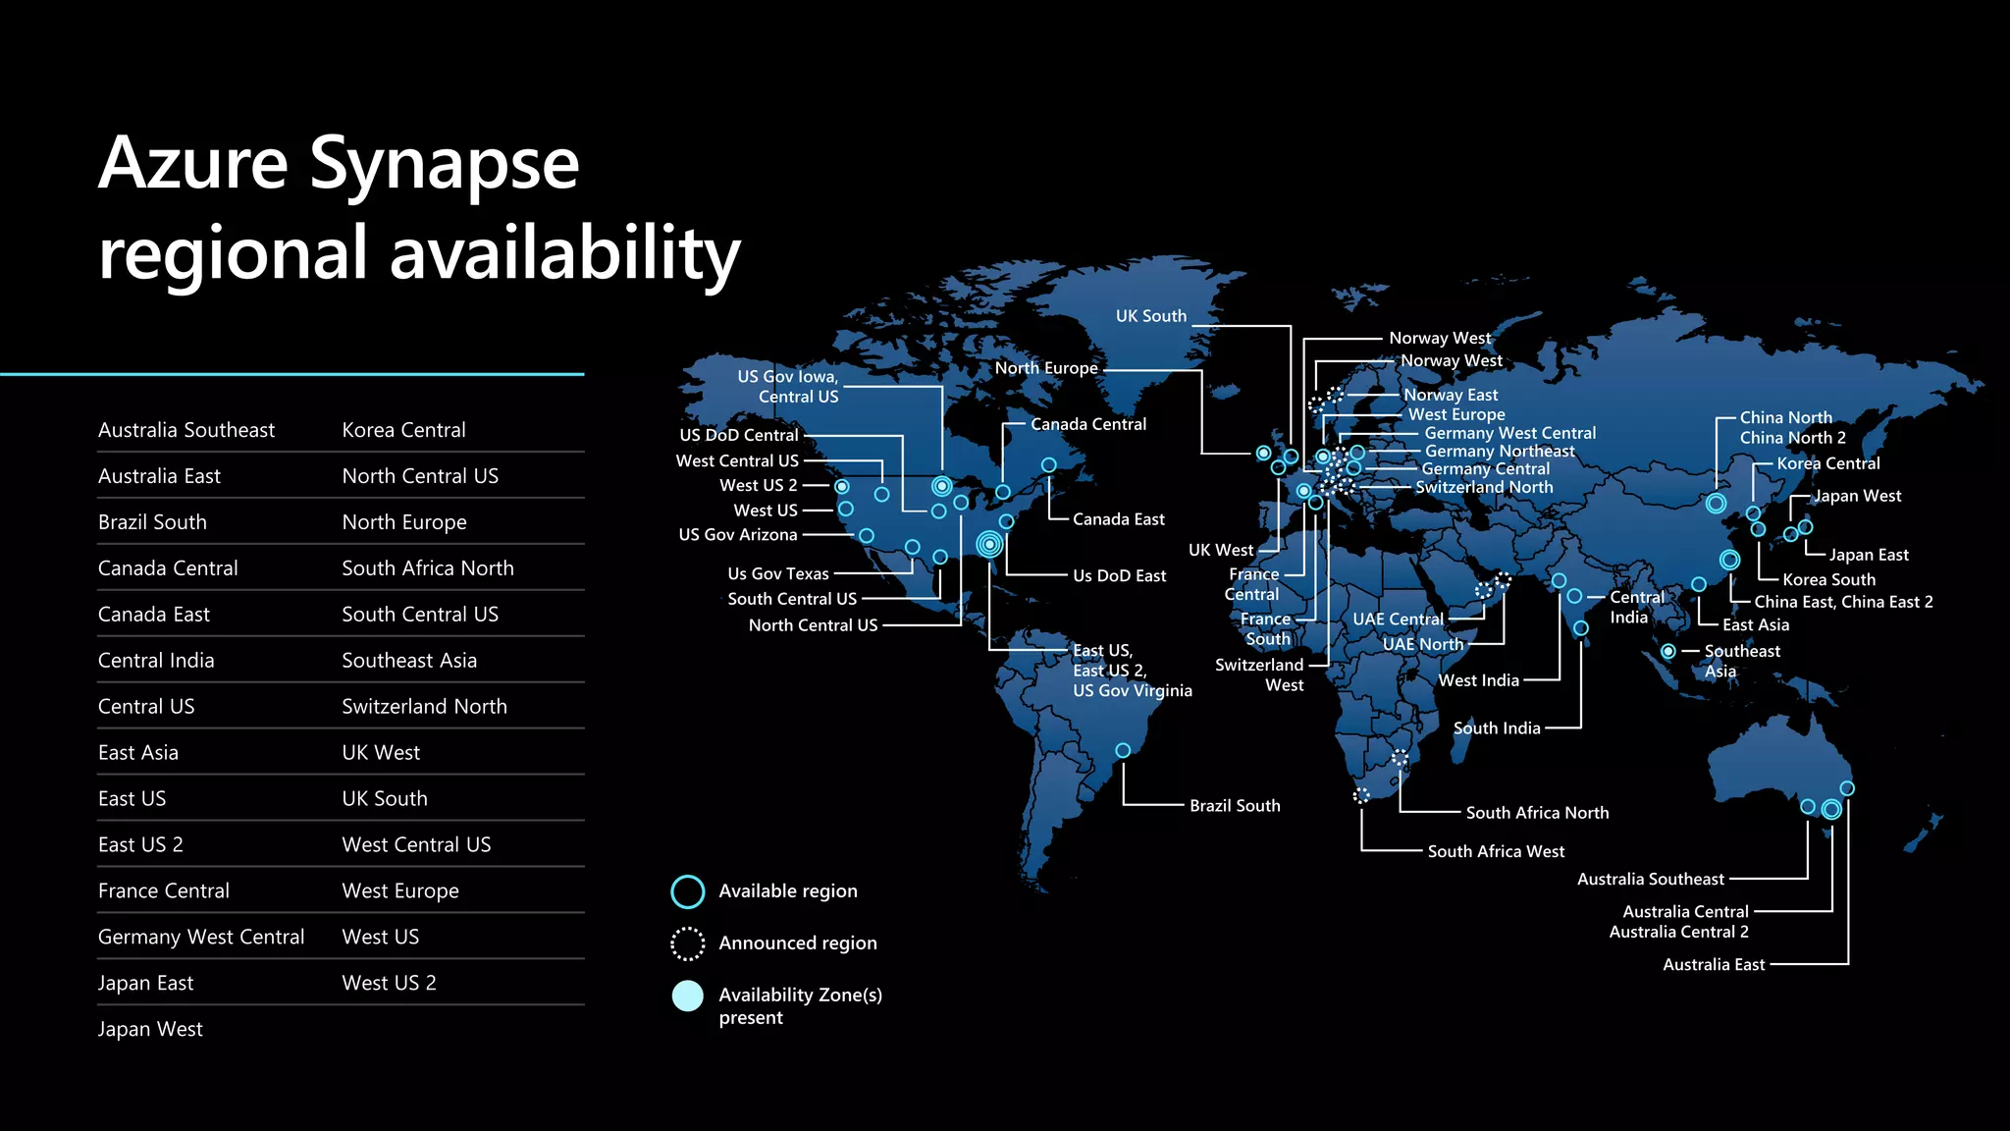Select Germany West Central list entry
Viewport: 2010px width, 1131px height.
pyautogui.click(x=201, y=938)
